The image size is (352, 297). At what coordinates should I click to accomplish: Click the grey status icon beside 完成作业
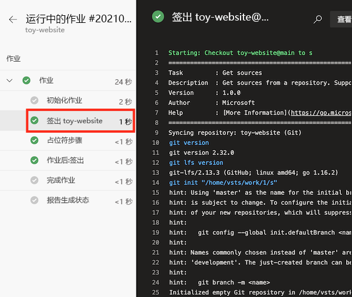tap(35, 180)
